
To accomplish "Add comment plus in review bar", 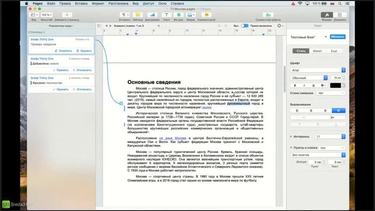I will [158, 26].
